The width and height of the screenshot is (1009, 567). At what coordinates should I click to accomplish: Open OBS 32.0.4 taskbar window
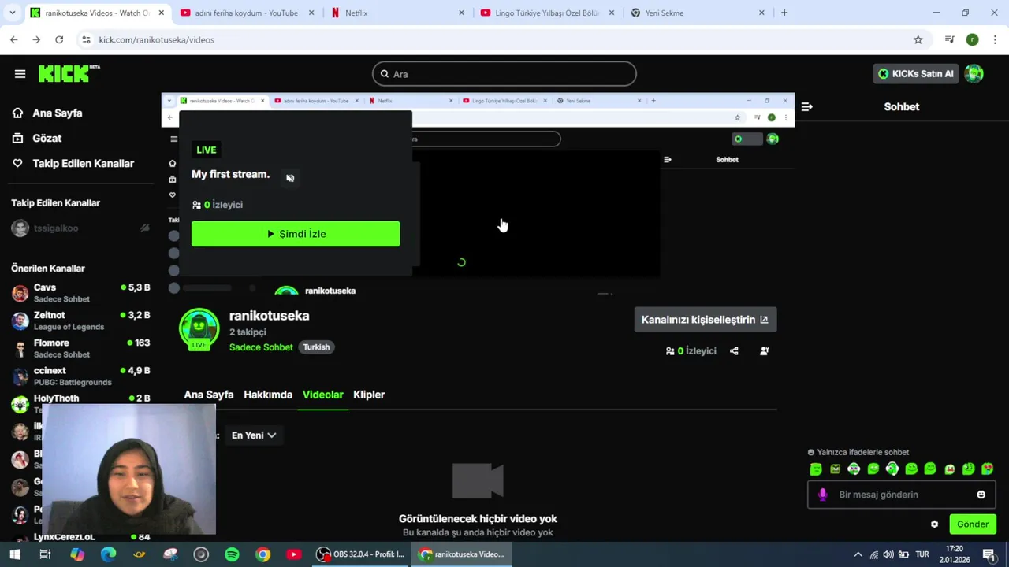(x=361, y=554)
